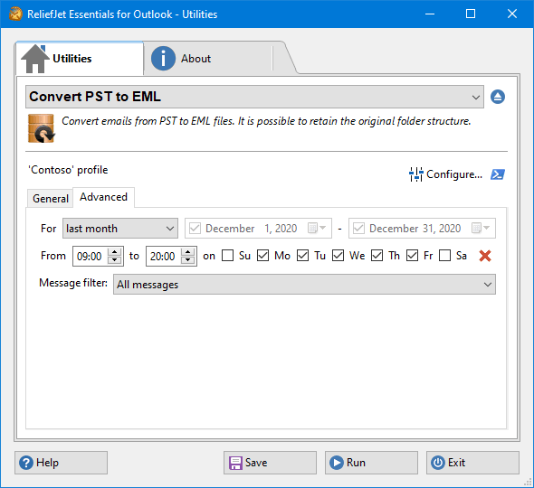
Task: Switch to the Utilities tab
Action: 80,59
